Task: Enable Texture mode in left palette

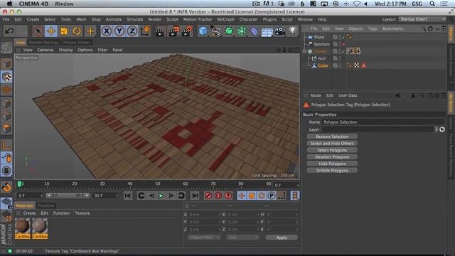Action: point(6,77)
